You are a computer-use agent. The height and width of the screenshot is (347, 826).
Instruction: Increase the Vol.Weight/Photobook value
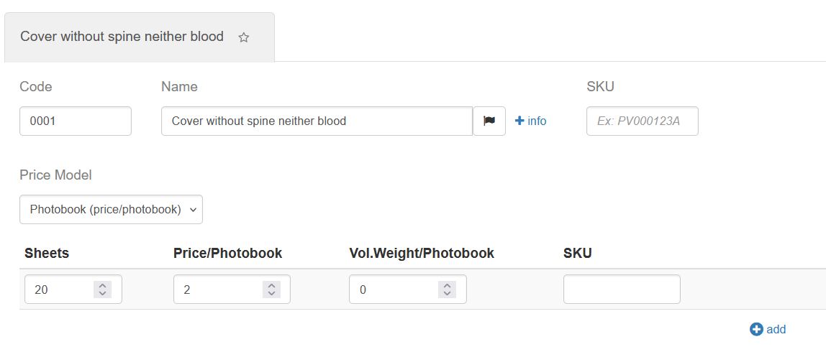447,285
